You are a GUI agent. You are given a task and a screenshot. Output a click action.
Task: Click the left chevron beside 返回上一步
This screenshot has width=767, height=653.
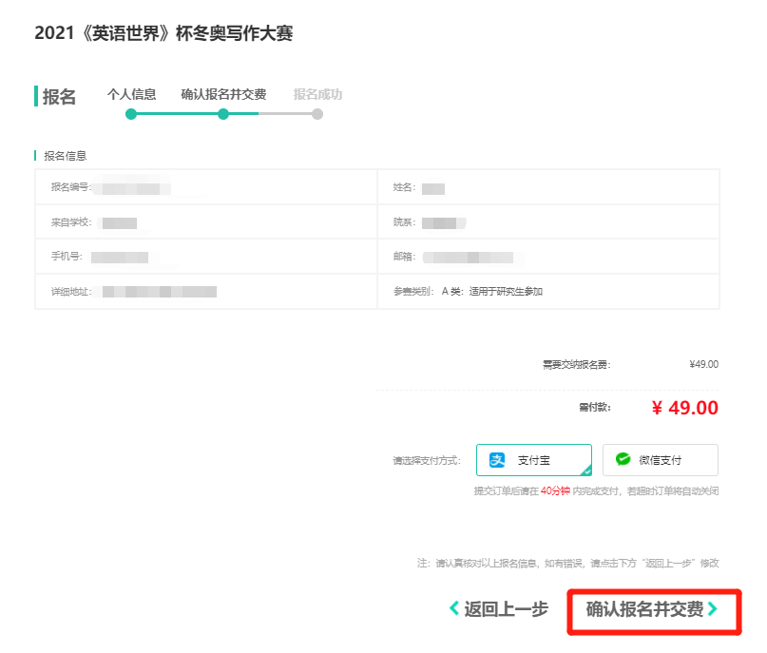click(x=454, y=609)
